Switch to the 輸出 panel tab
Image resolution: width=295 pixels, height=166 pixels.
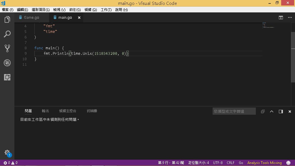(x=45, y=111)
